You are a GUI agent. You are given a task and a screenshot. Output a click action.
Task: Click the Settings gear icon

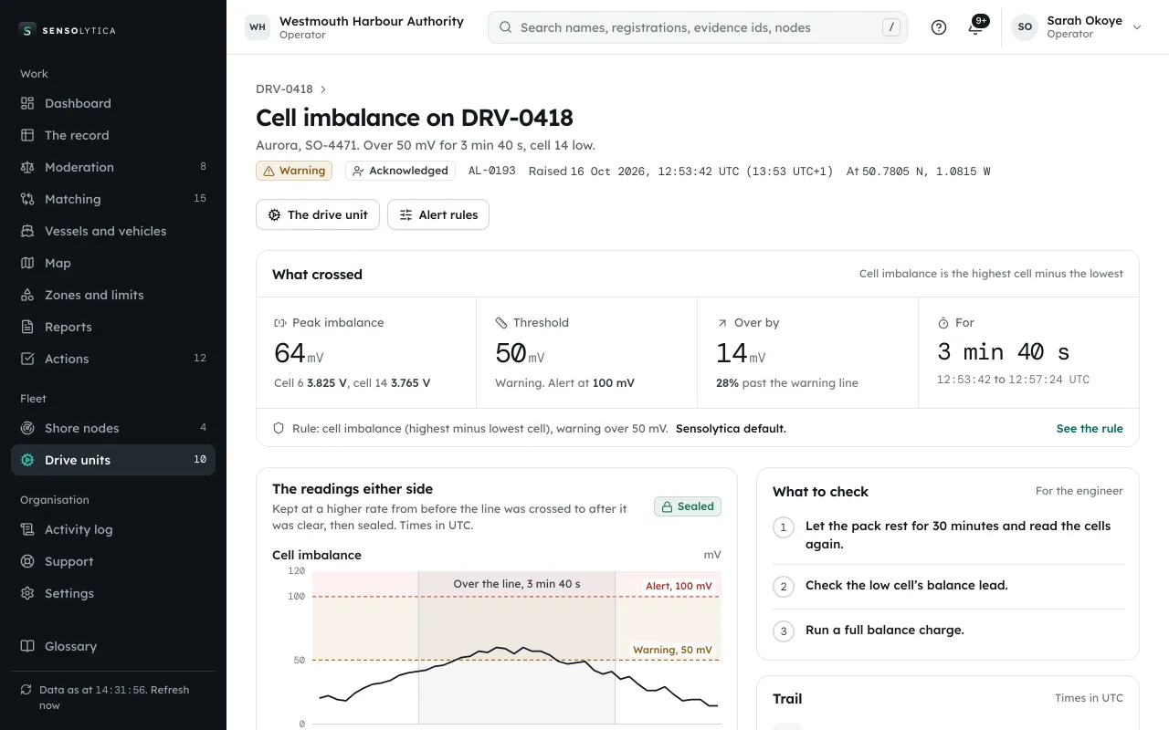(x=27, y=593)
